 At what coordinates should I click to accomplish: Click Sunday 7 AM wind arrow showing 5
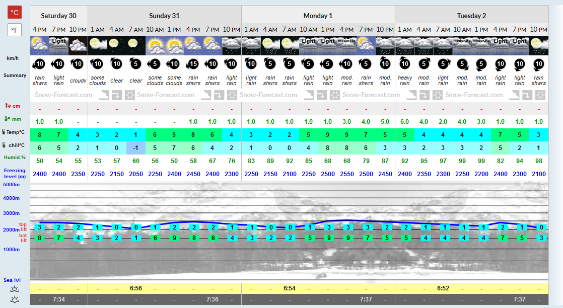click(135, 64)
